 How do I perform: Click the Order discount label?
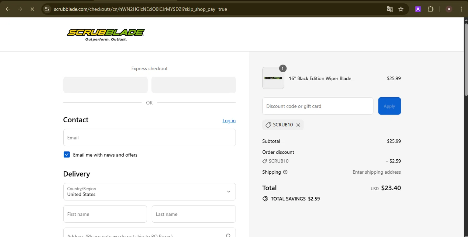pos(278,152)
